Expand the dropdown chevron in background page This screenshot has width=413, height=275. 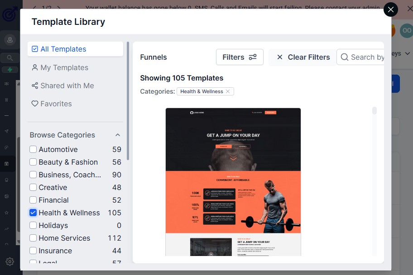click(x=408, y=53)
